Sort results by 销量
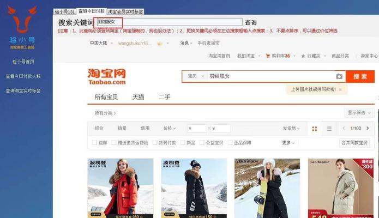This screenshot has width=379, height=218. 122,128
